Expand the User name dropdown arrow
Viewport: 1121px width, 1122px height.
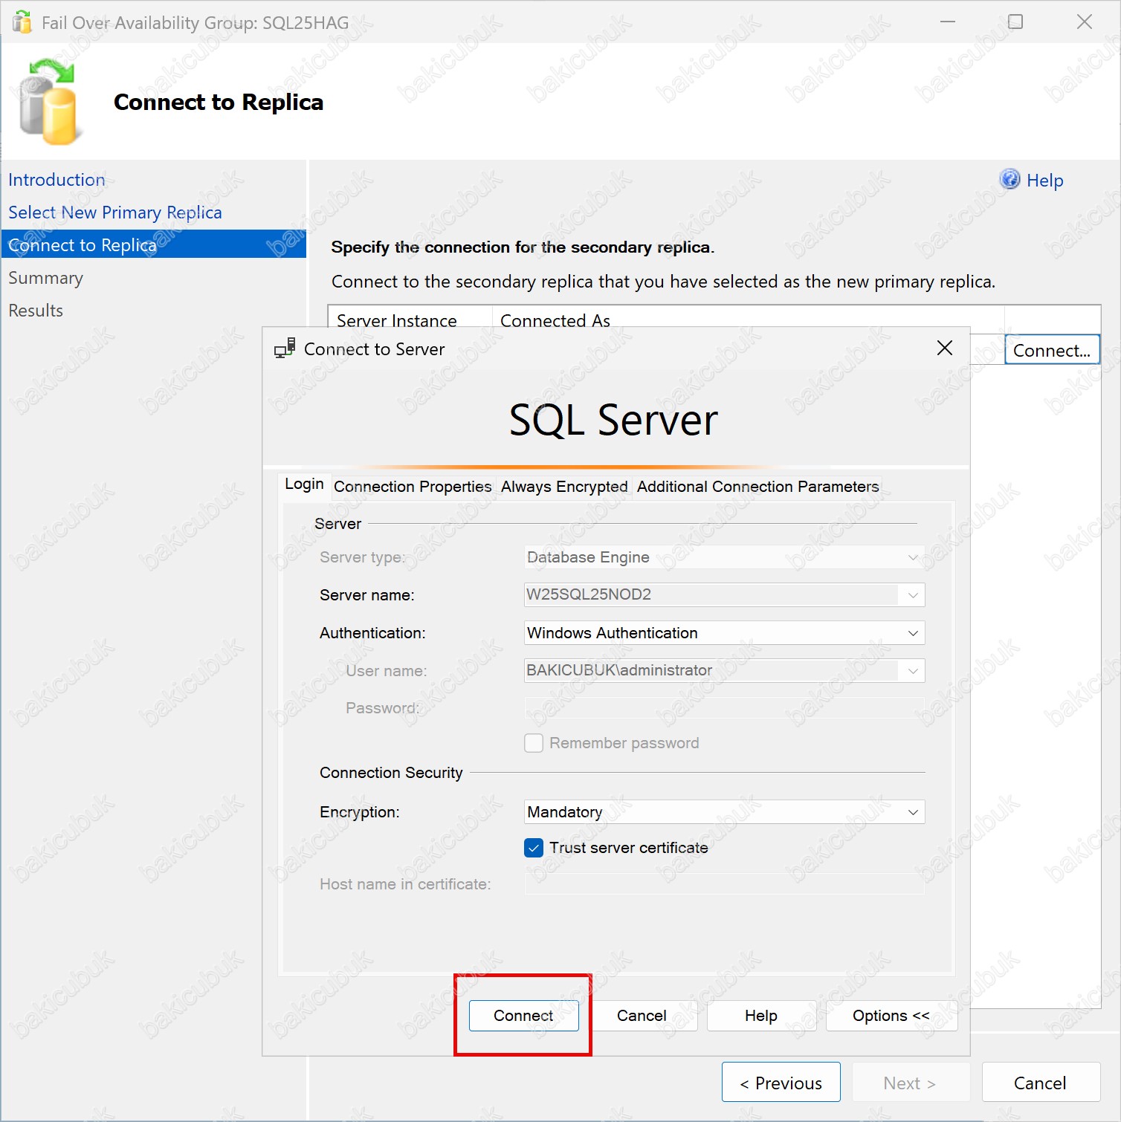point(913,671)
